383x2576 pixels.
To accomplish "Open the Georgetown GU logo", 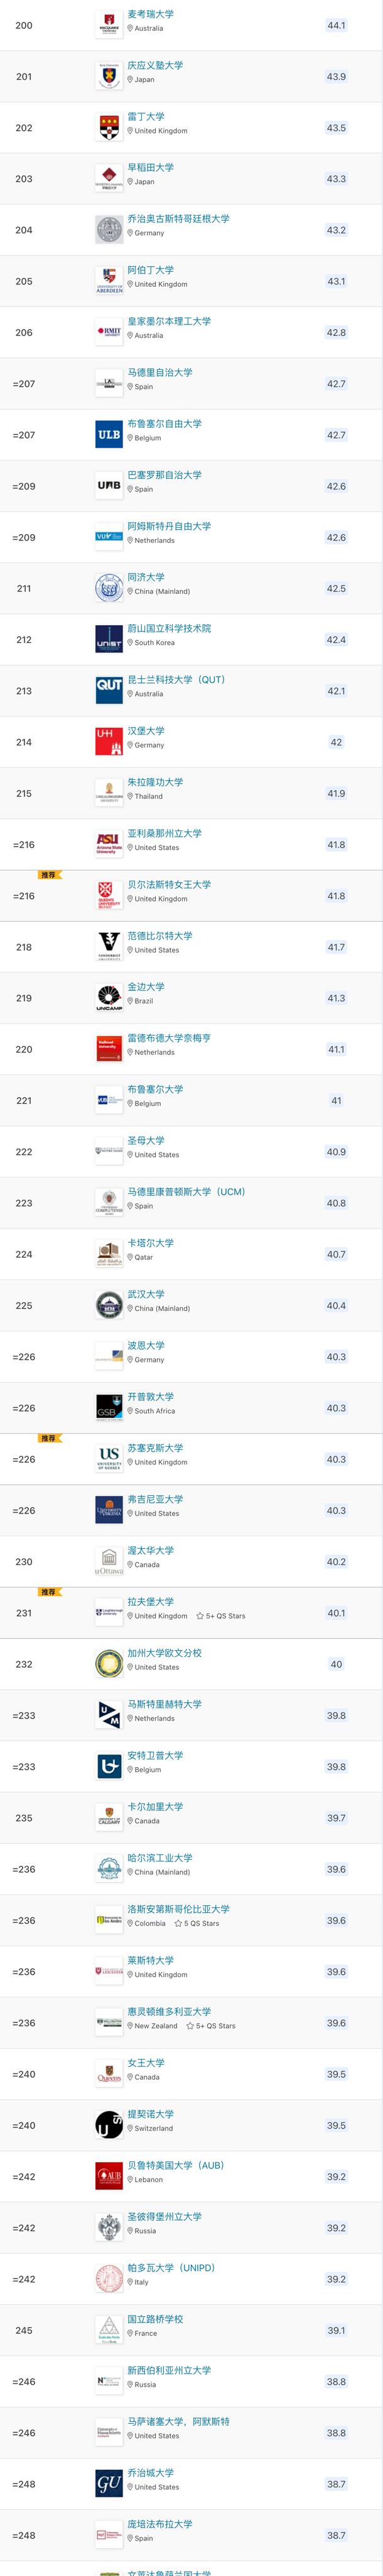I will point(109,2484).
